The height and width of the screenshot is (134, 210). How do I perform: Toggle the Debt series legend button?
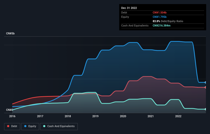click(x=12, y=126)
